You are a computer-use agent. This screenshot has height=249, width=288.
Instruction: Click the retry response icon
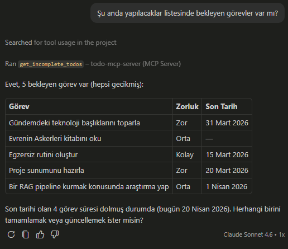[x=11, y=234]
